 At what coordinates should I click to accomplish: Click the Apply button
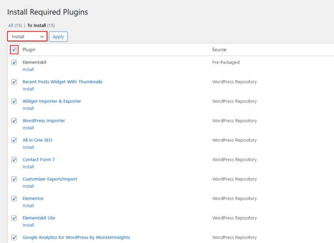click(58, 36)
